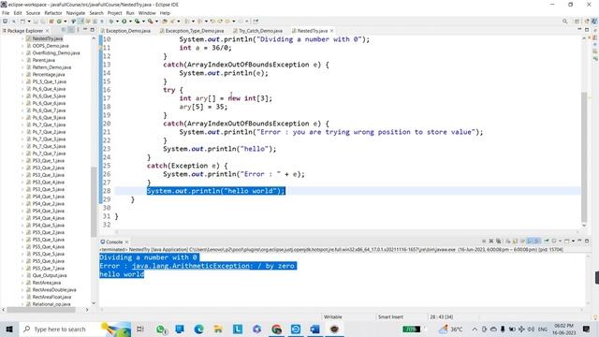The image size is (599, 337).
Task: Click Remove All Terminated Launches in Console
Action: [499, 242]
